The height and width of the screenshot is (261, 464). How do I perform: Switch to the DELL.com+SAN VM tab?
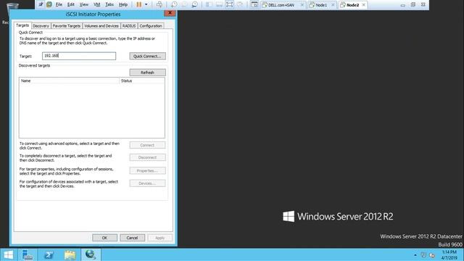pos(283,5)
